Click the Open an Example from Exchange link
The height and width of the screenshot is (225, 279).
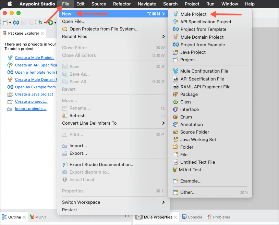[36, 87]
